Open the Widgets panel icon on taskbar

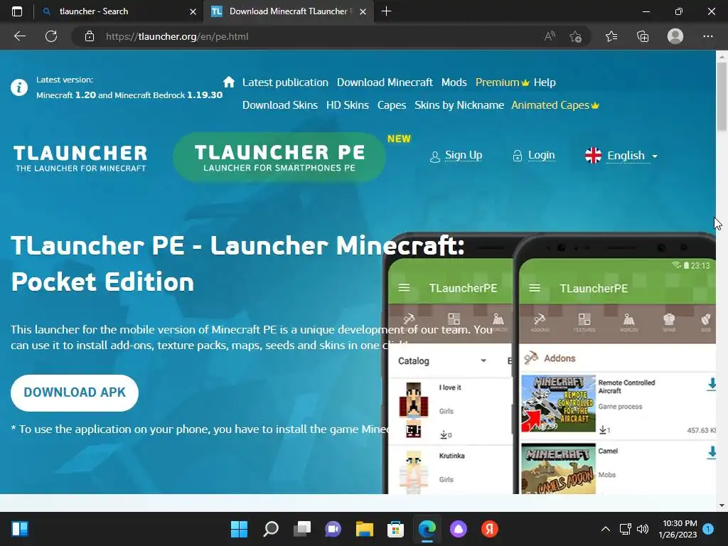click(x=20, y=529)
